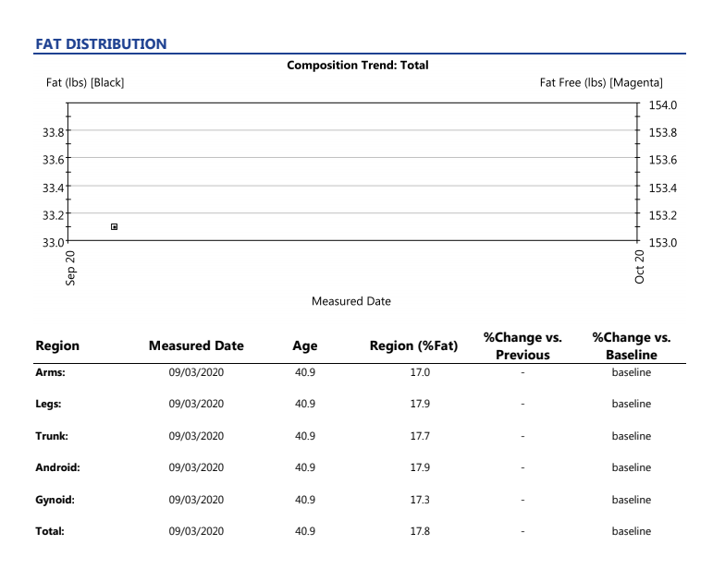Click the Trunk row age 40.9

(304, 436)
